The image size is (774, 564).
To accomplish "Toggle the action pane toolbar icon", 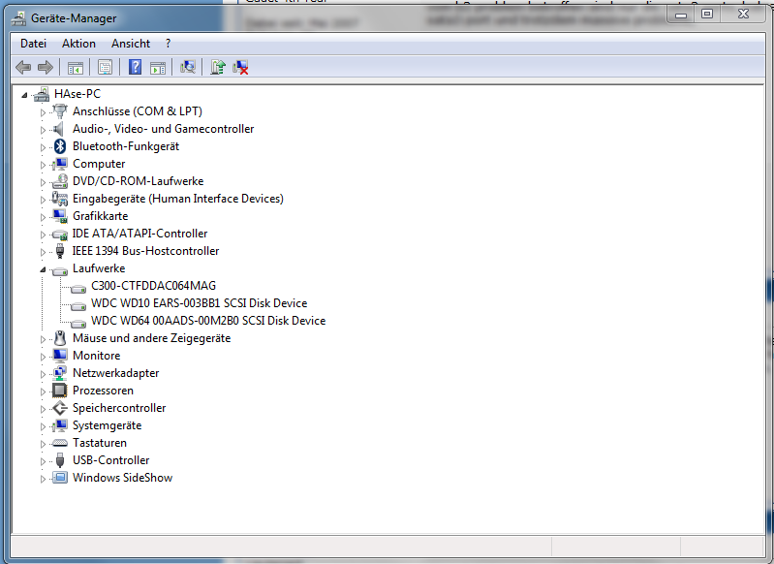I will (158, 67).
